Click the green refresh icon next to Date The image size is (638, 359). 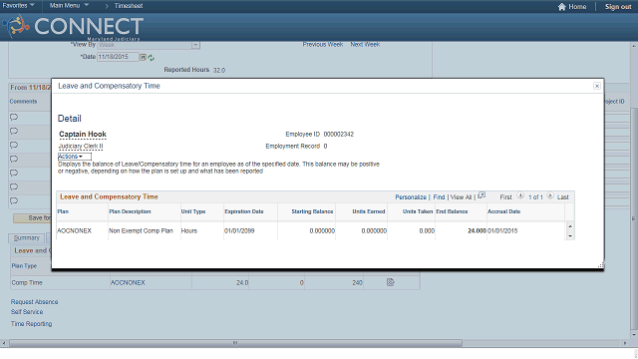tap(151, 58)
